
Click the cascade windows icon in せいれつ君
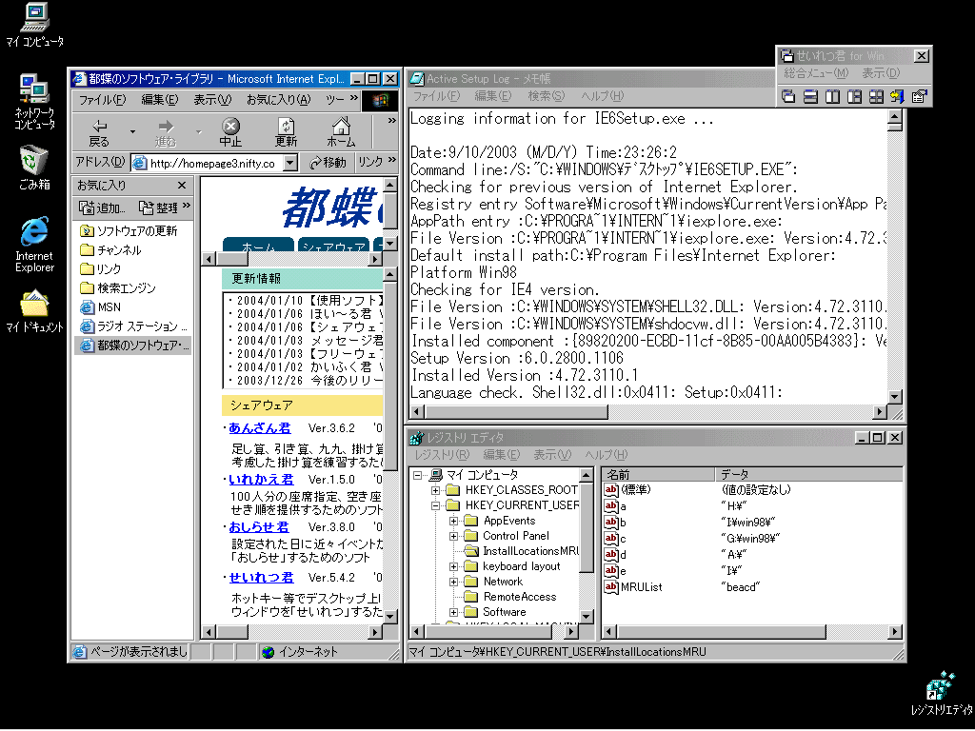[x=788, y=96]
